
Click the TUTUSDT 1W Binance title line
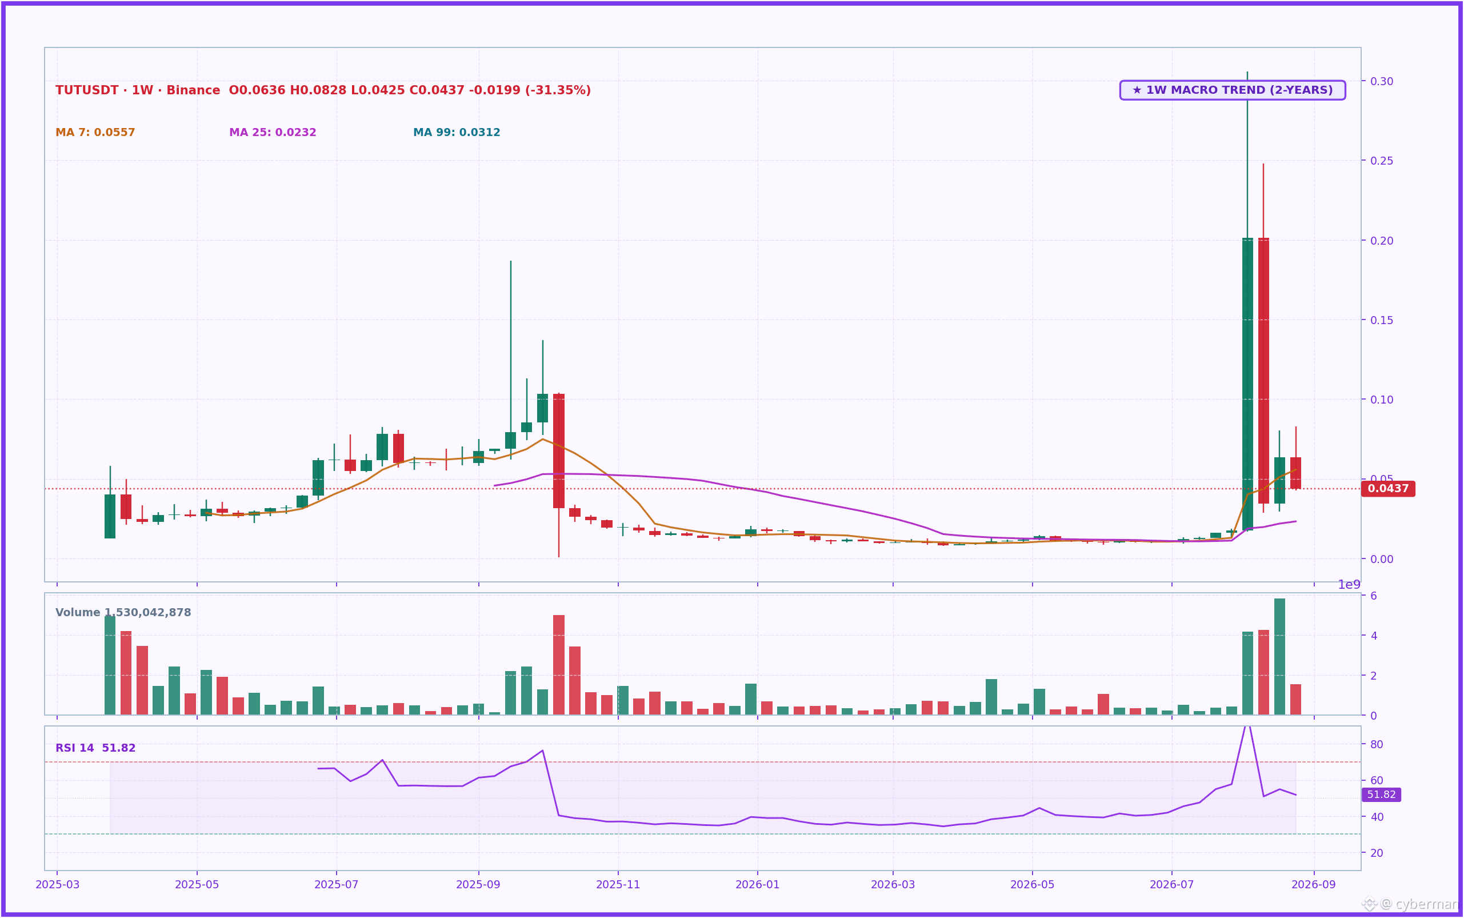tap(323, 90)
